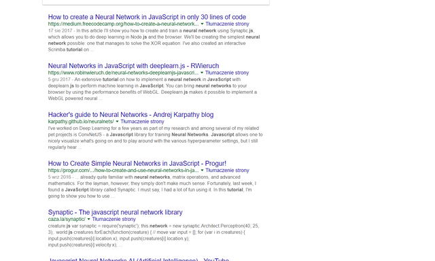
Task: Expand dropdown arrow beside karpathy.github.io URL
Action: pyautogui.click(x=117, y=122)
